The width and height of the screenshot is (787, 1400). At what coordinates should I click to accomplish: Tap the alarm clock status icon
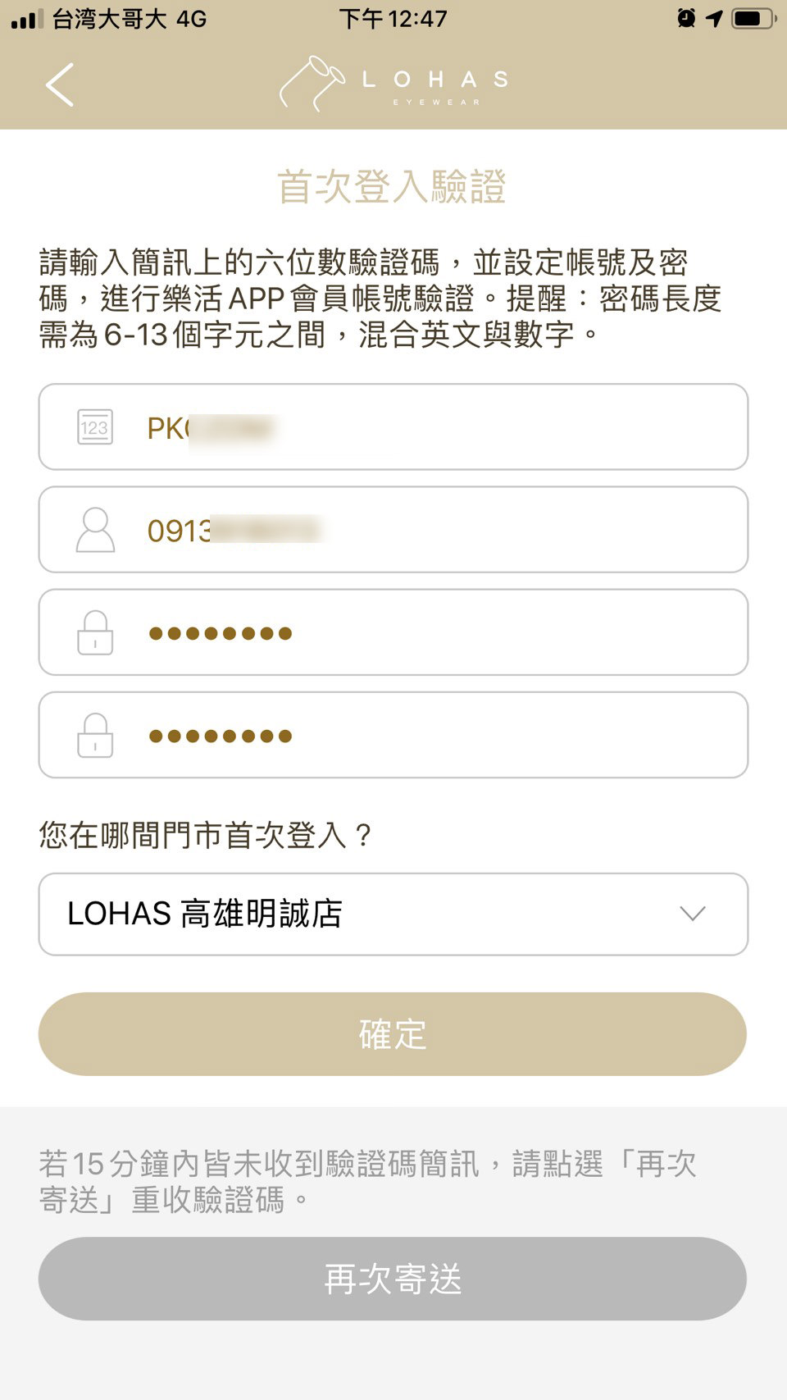(x=686, y=18)
